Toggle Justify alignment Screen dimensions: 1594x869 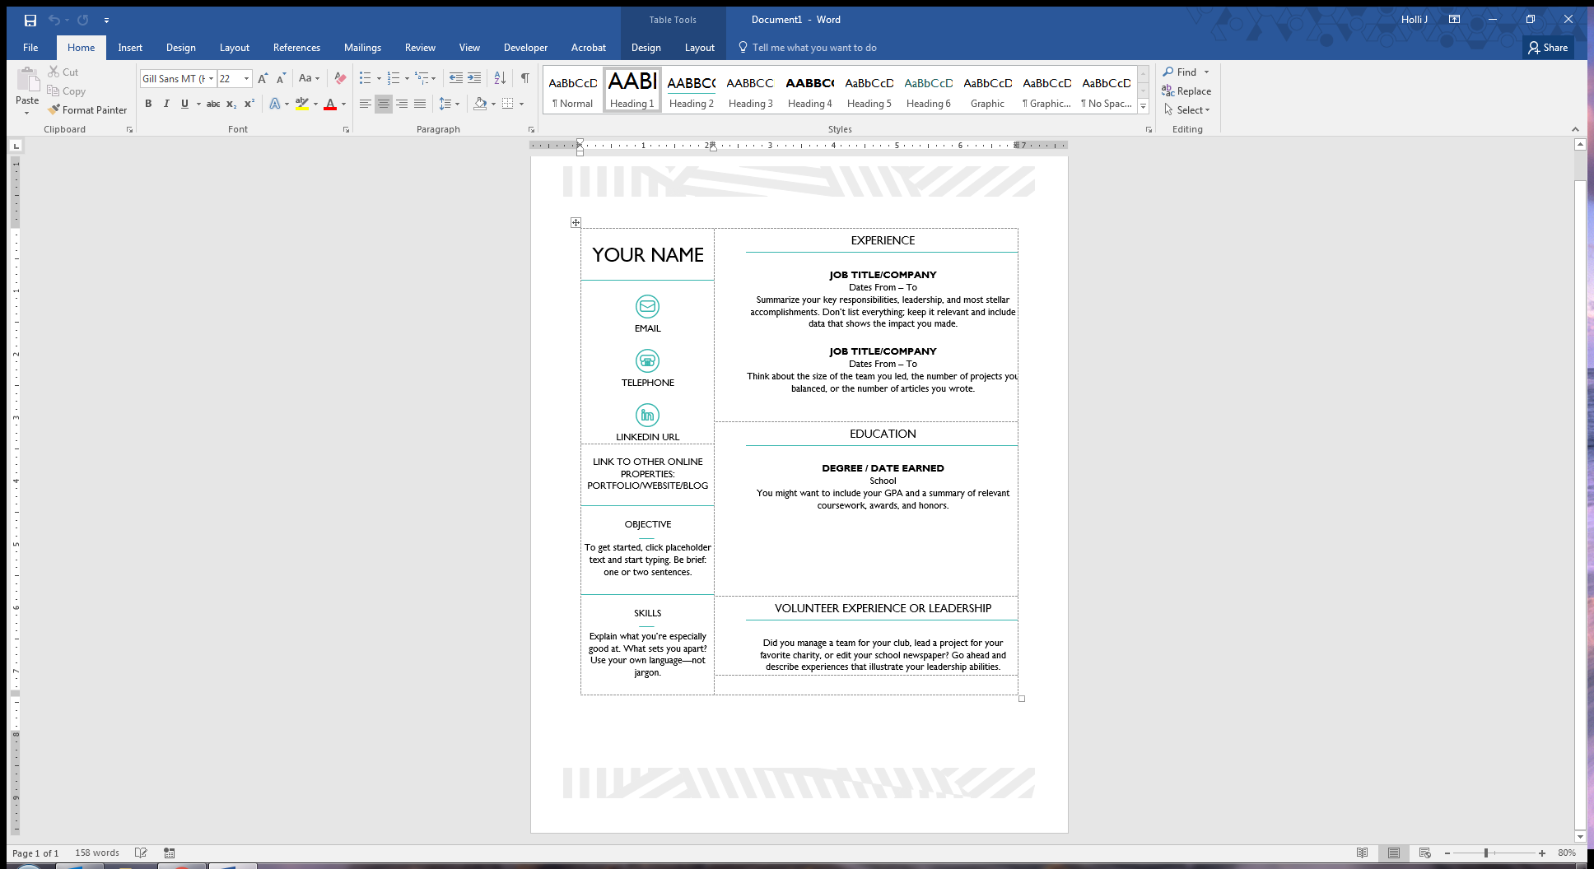[420, 104]
